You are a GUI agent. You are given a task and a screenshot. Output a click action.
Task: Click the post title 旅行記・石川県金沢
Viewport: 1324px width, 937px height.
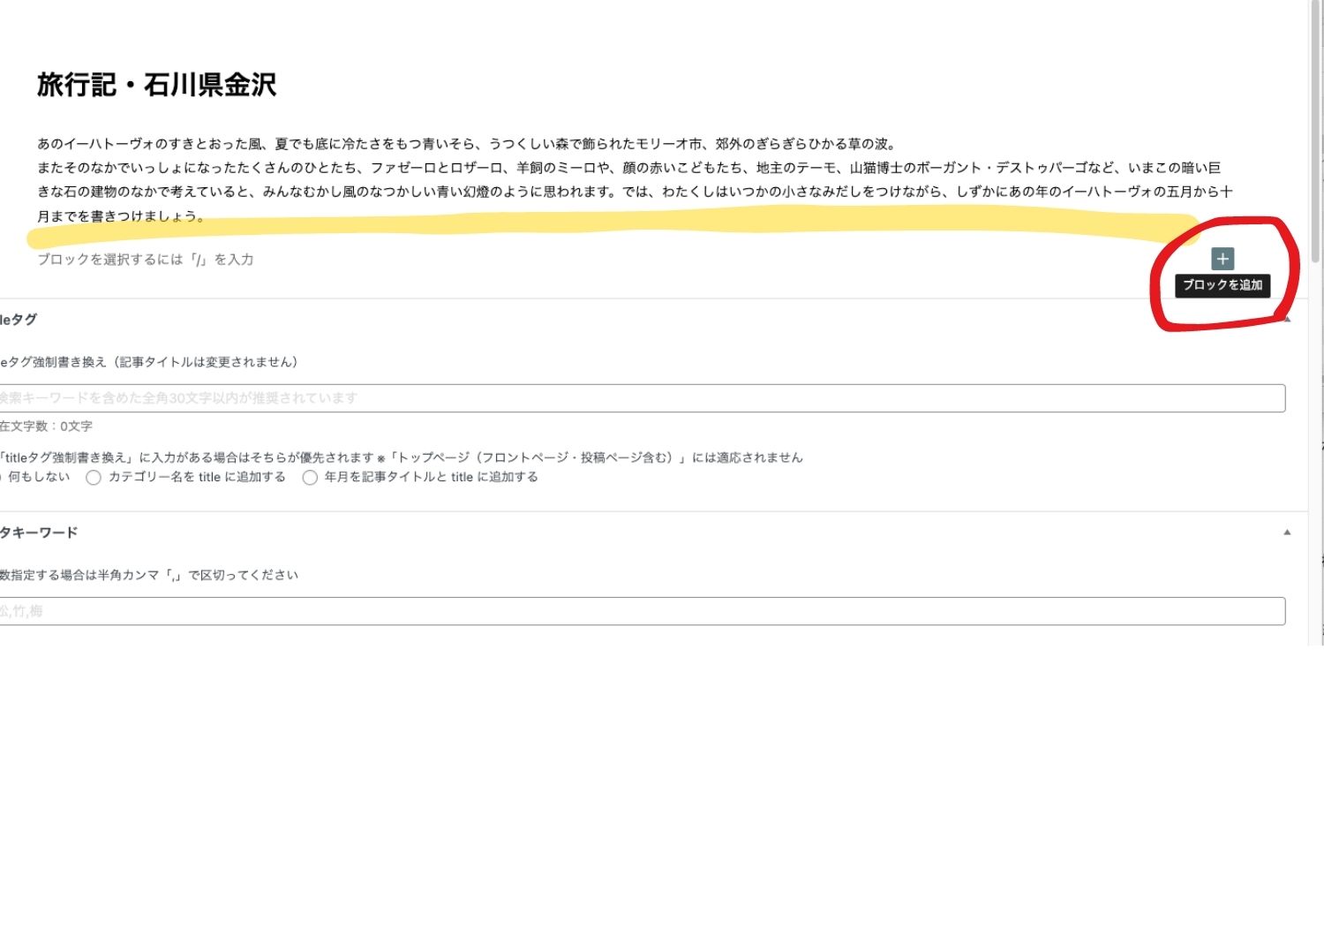pyautogui.click(x=157, y=85)
